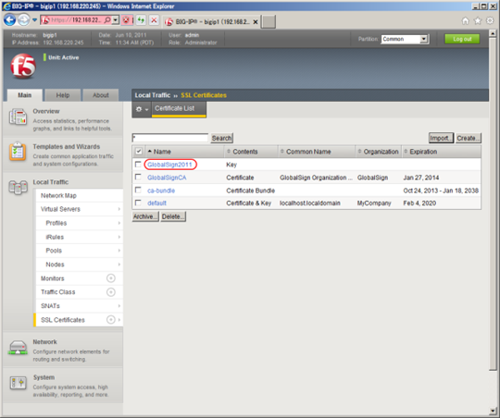Open Templates and Wizards clipboard icon

point(18,152)
